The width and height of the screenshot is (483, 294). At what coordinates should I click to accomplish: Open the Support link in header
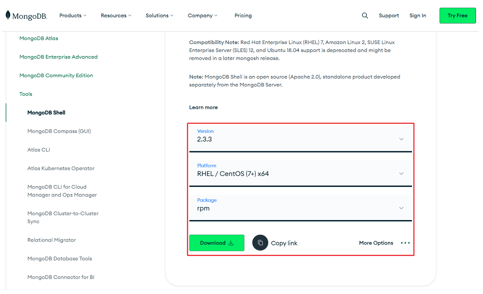click(x=389, y=16)
